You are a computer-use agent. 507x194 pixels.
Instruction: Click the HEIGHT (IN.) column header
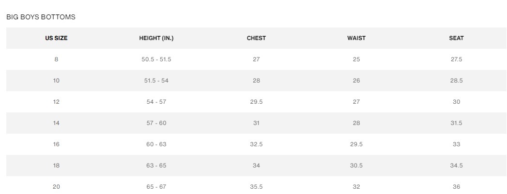pyautogui.click(x=156, y=38)
